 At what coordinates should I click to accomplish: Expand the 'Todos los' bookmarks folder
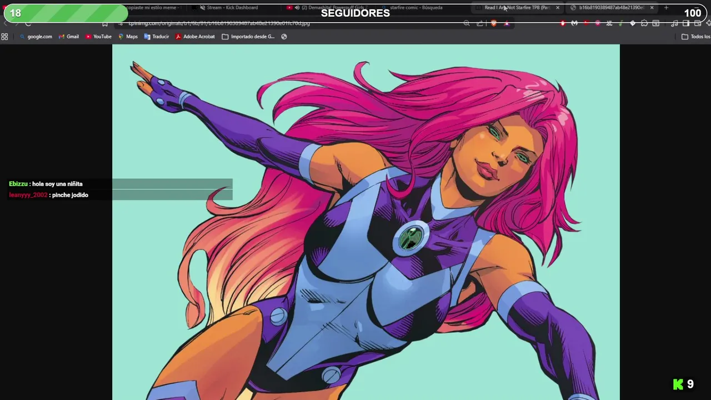pyautogui.click(x=696, y=37)
